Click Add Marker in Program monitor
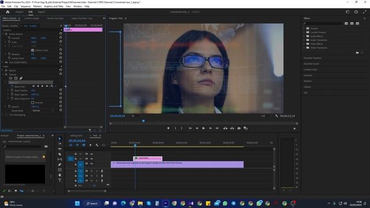This screenshot has width=370, height=208. [x=168, y=128]
